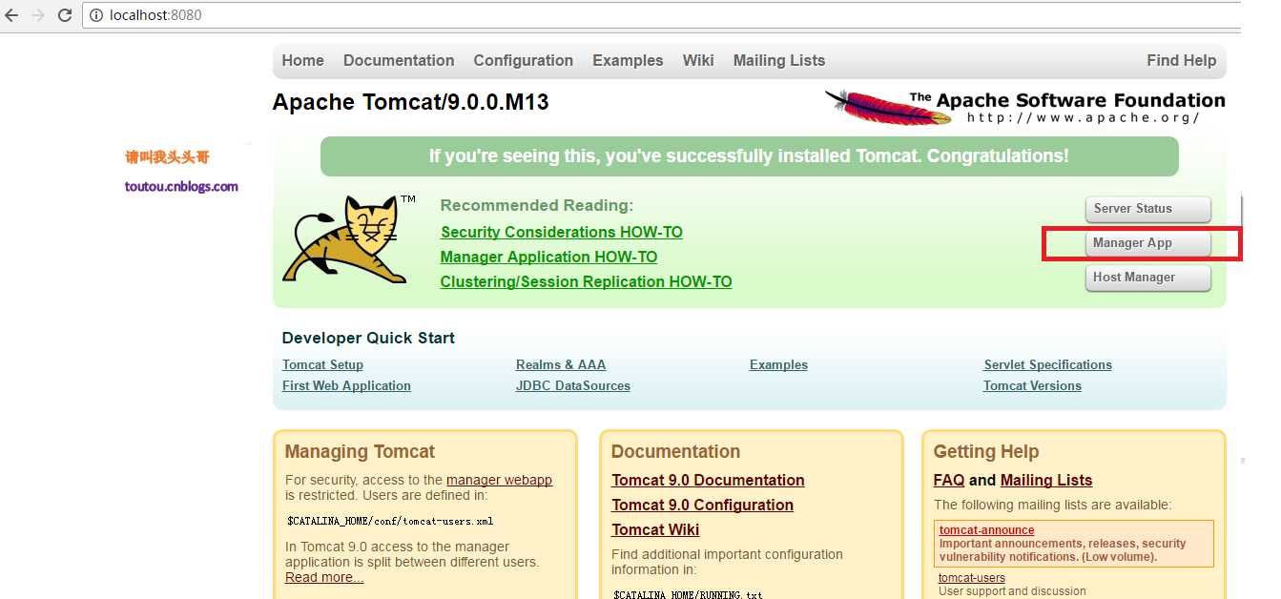Click the site info icon in the address bar
This screenshot has height=599, width=1281.
point(96,15)
